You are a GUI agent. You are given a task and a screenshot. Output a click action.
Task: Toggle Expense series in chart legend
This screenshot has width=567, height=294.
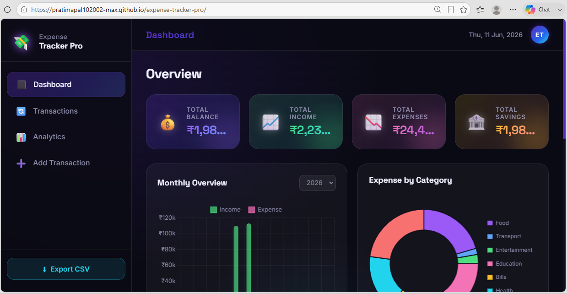click(x=265, y=210)
